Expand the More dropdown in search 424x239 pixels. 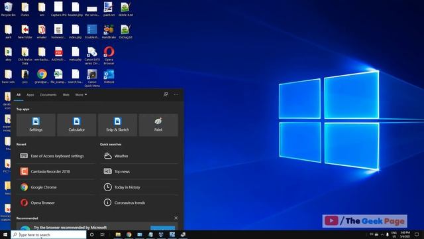81,95
